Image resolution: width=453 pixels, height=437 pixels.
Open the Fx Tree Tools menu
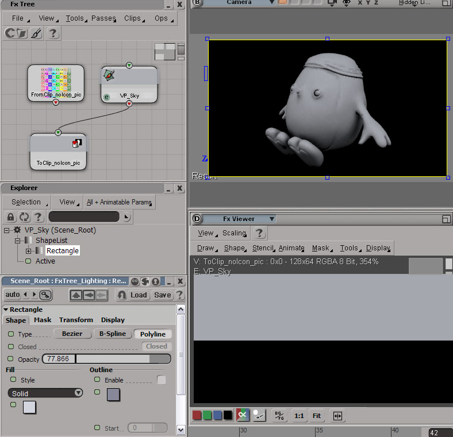(76, 18)
